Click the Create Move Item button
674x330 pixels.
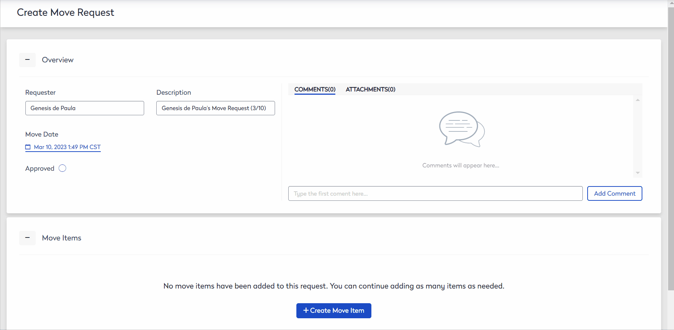(x=334, y=311)
